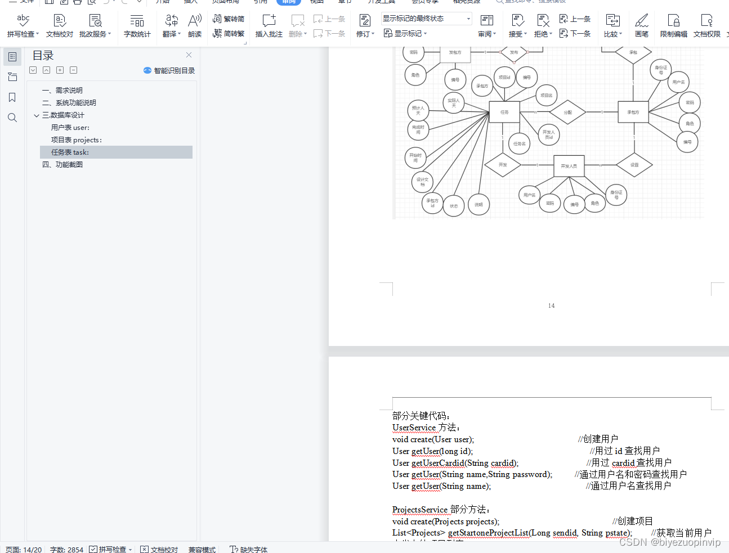Image resolution: width=729 pixels, height=553 pixels.
Task: Click 缺失字体 missing fonts indicator
Action: click(248, 549)
